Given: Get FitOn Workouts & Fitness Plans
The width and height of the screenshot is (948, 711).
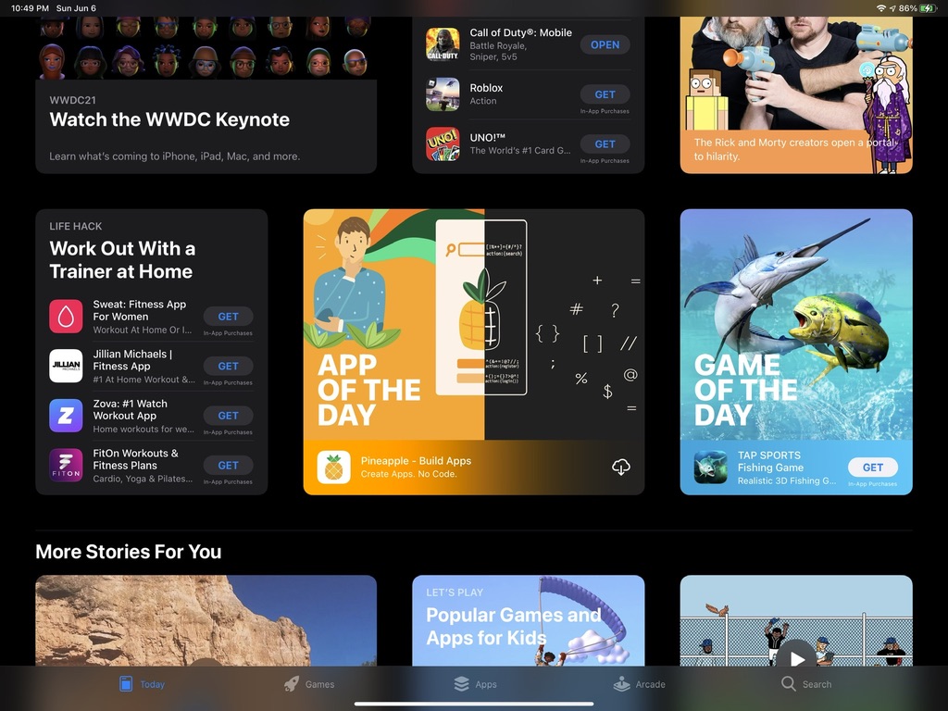Looking at the screenshot, I should click(x=228, y=465).
